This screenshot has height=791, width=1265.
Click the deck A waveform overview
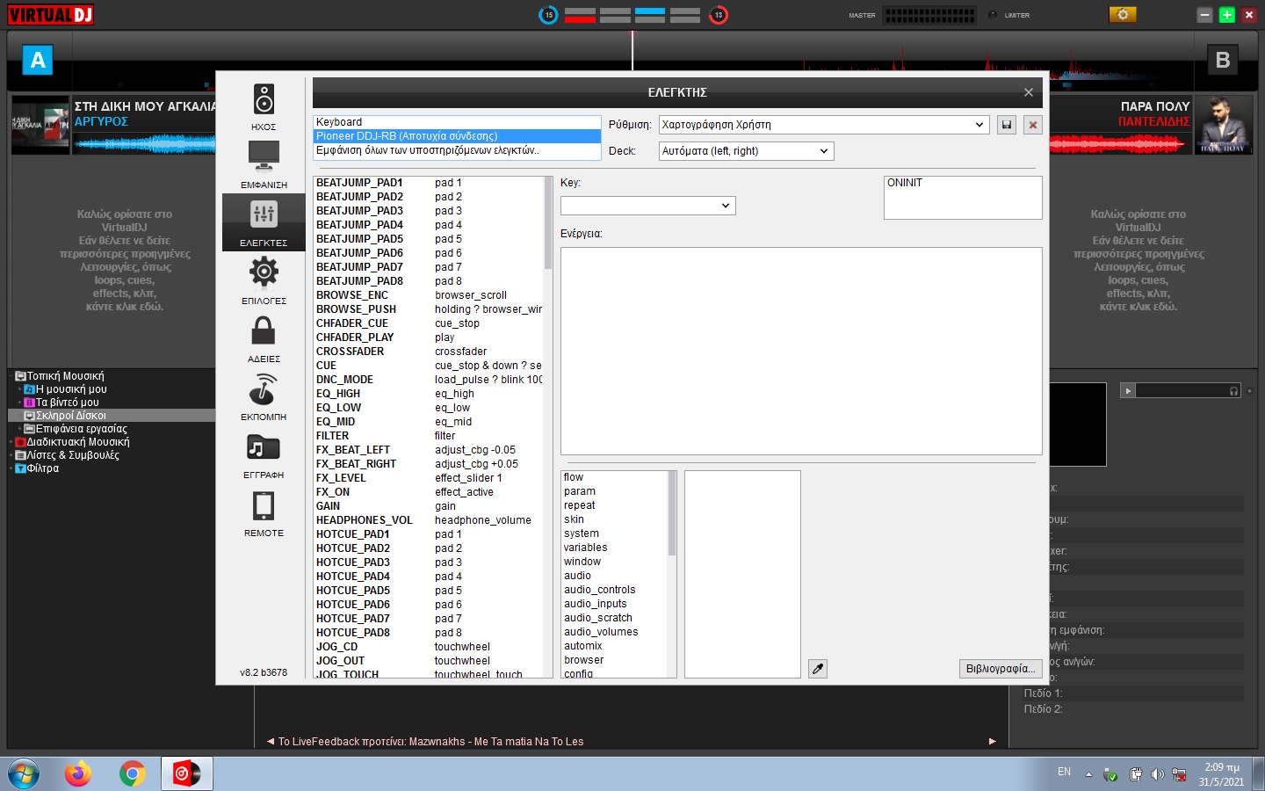click(144, 143)
